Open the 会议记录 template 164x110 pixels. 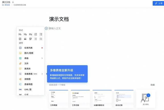click(124, 99)
